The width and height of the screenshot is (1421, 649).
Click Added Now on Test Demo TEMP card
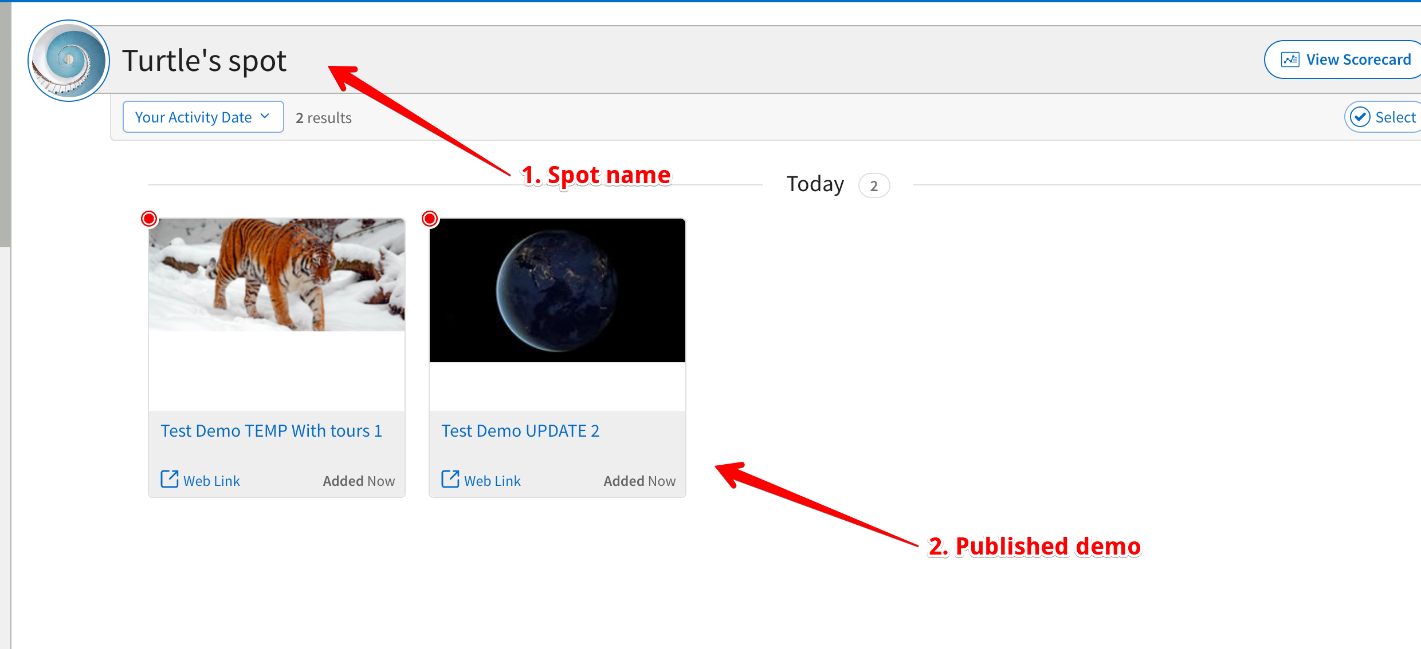pyautogui.click(x=359, y=481)
